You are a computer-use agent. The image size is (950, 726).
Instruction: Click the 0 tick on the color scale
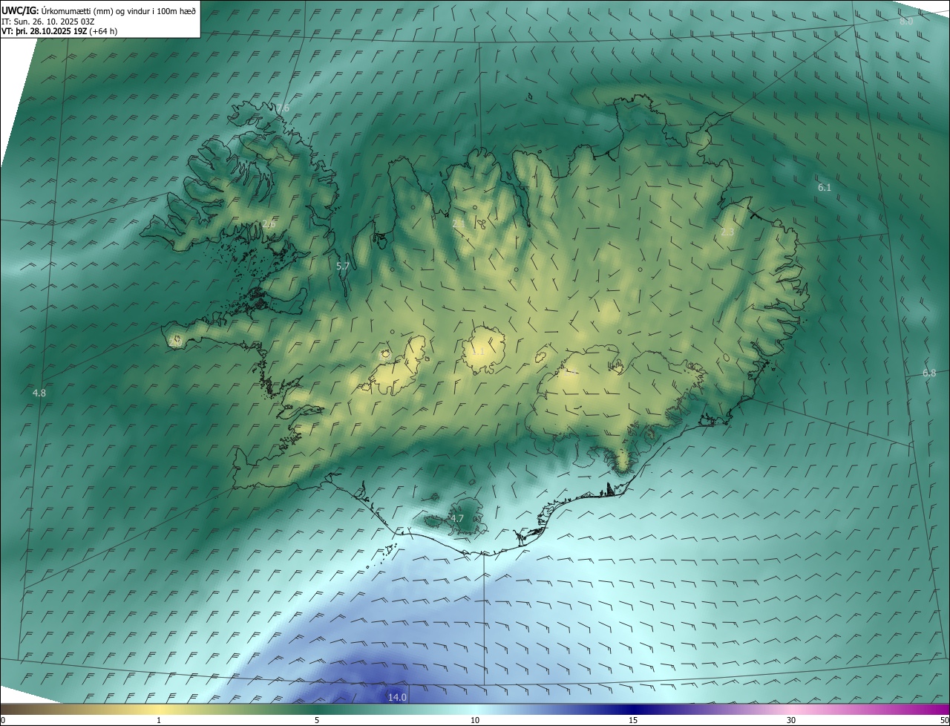[x=2, y=720]
